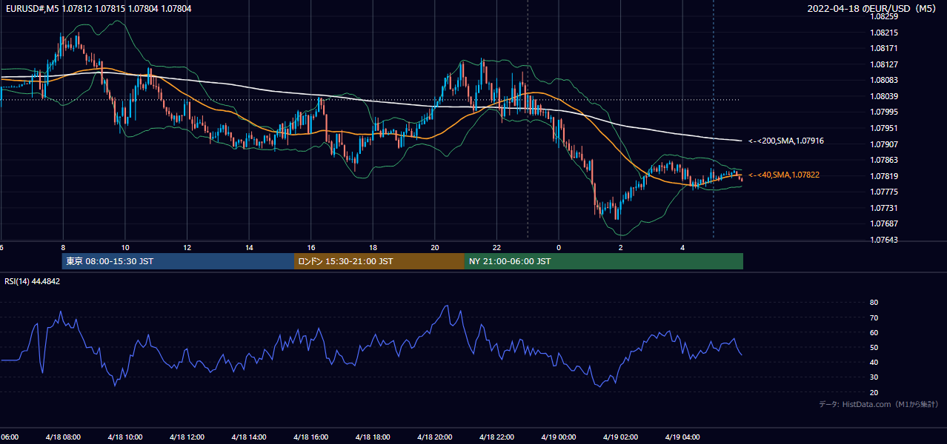The height and width of the screenshot is (444, 947).
Task: Click the 1.07731 price axis value
Action: coord(883,208)
